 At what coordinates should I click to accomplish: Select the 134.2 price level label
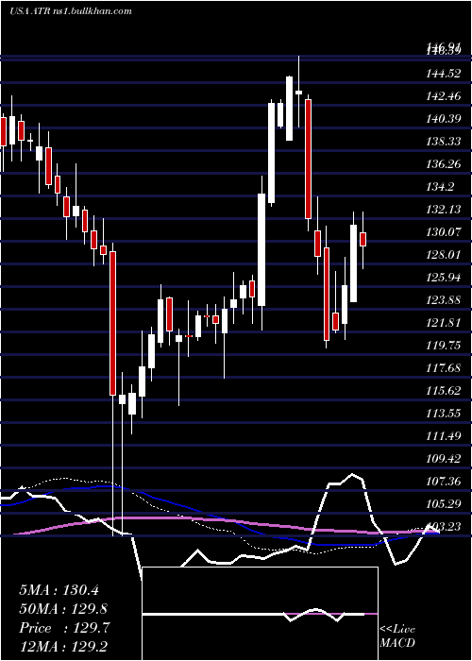(x=441, y=187)
